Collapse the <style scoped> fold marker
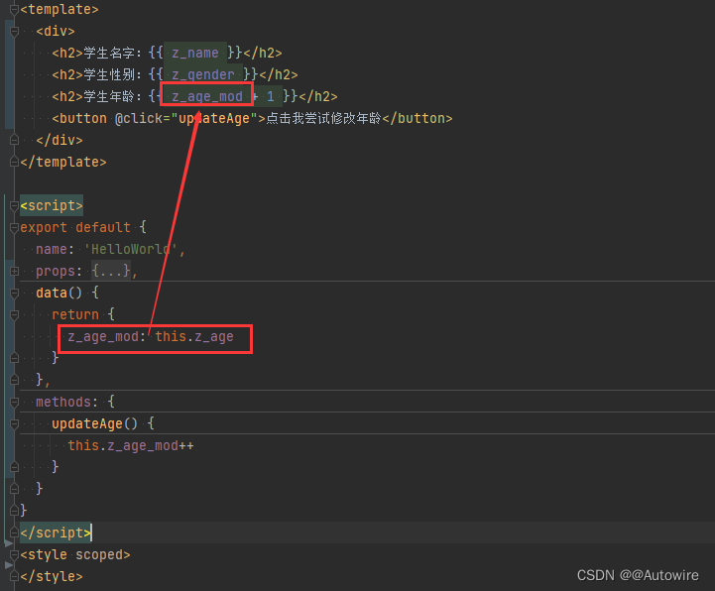 point(14,555)
